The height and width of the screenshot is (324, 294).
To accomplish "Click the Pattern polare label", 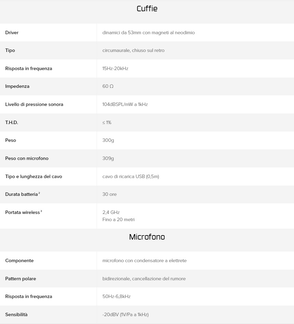I will 20,279.
